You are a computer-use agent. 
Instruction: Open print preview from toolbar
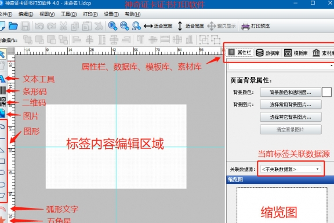(x=255, y=26)
